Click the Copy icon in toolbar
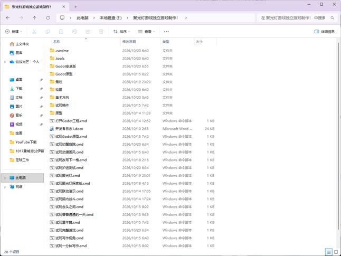Viewport: 341px width, 256px height. pos(48,32)
